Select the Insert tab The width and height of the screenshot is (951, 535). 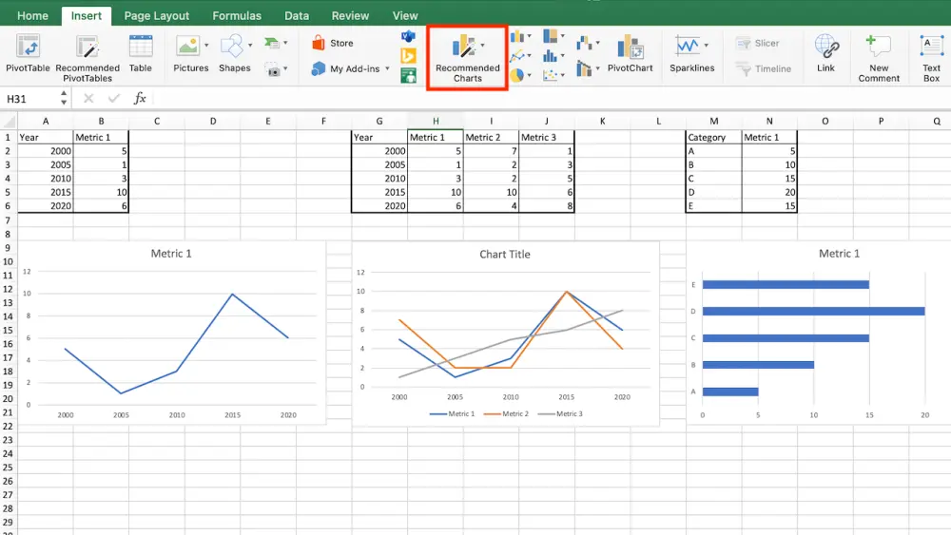[x=87, y=16]
